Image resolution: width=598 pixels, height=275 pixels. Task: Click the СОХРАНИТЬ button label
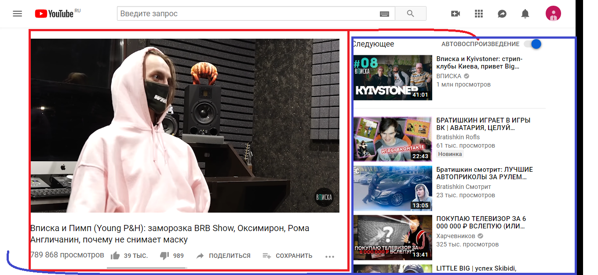click(x=294, y=256)
